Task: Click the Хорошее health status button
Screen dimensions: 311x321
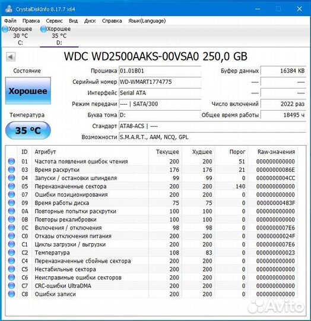Action: (28, 91)
